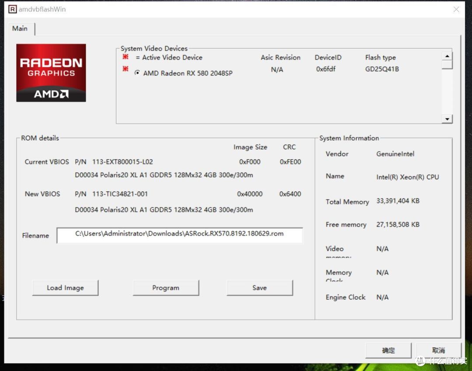This screenshot has height=371, width=472.
Task: Click the New VBIOS label
Action: point(42,194)
